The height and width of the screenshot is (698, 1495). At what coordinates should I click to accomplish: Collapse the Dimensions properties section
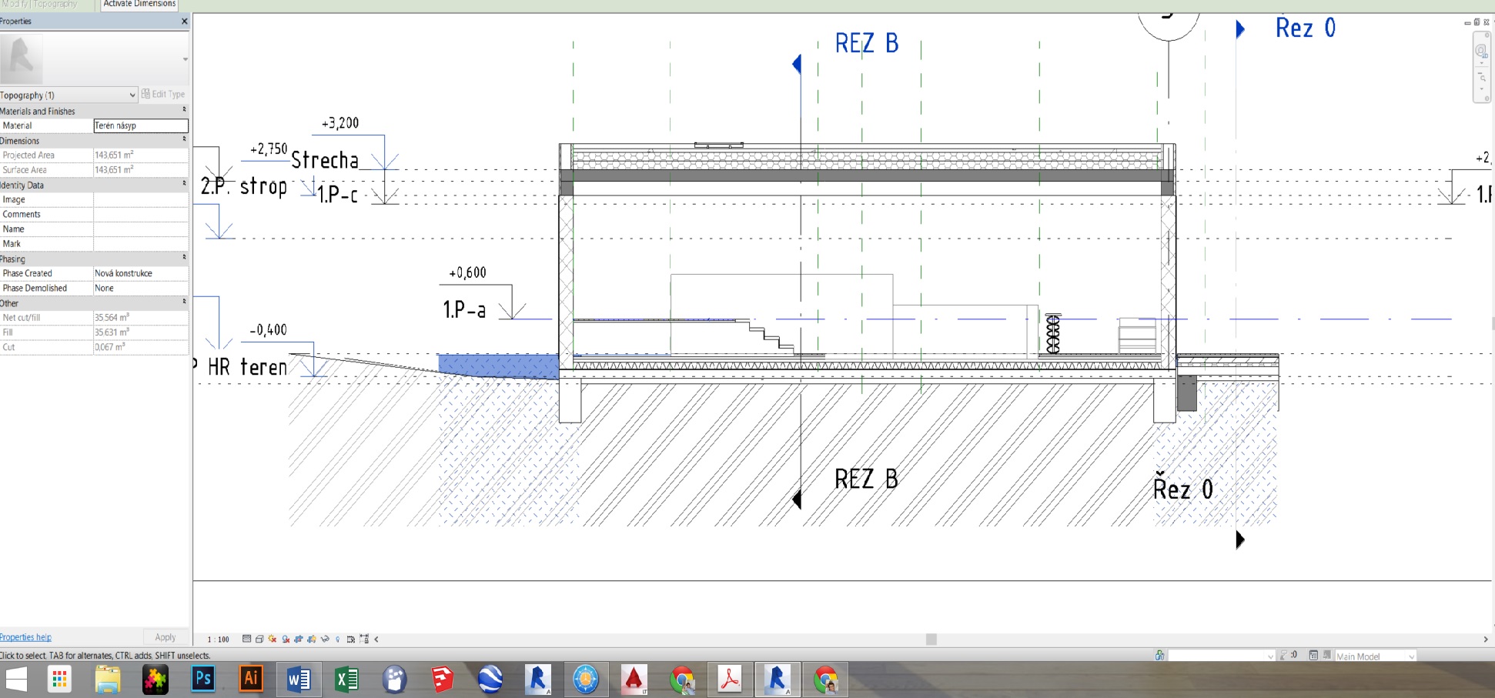click(183, 140)
